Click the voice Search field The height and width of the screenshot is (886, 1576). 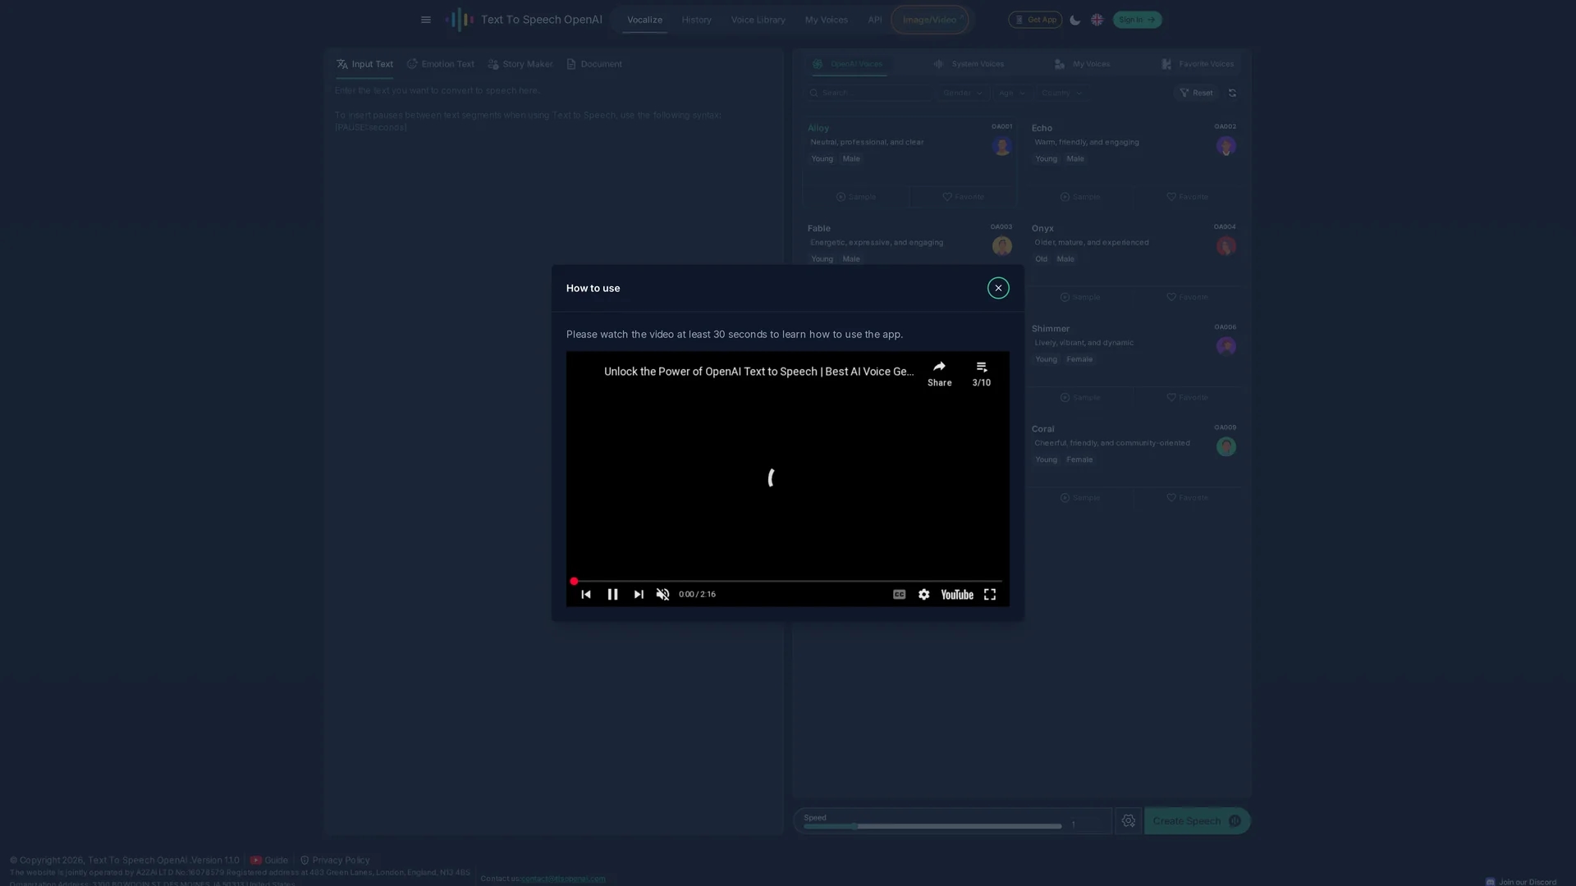(868, 93)
